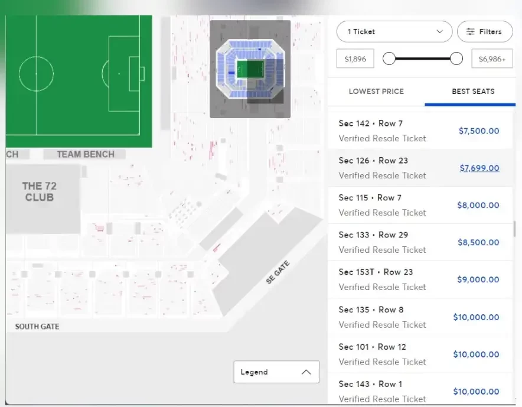Choose the Sec 115 Row 7 listing
The image size is (522, 407).
[x=419, y=205]
